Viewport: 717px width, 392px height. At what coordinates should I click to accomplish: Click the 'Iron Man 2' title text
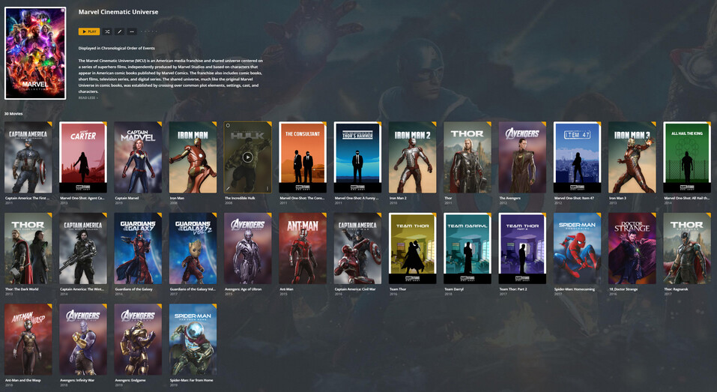coord(397,198)
